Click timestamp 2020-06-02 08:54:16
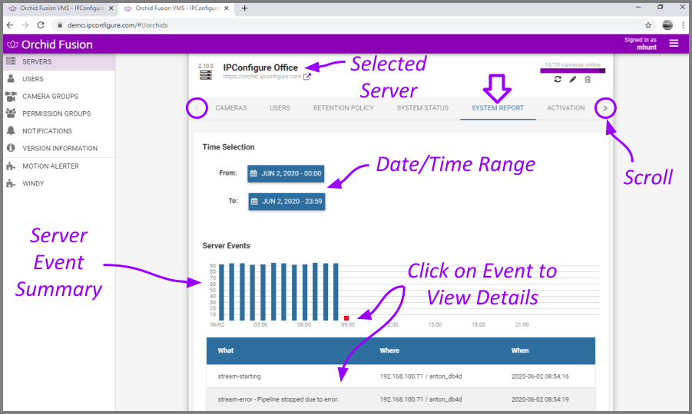The width and height of the screenshot is (692, 414). [x=540, y=376]
